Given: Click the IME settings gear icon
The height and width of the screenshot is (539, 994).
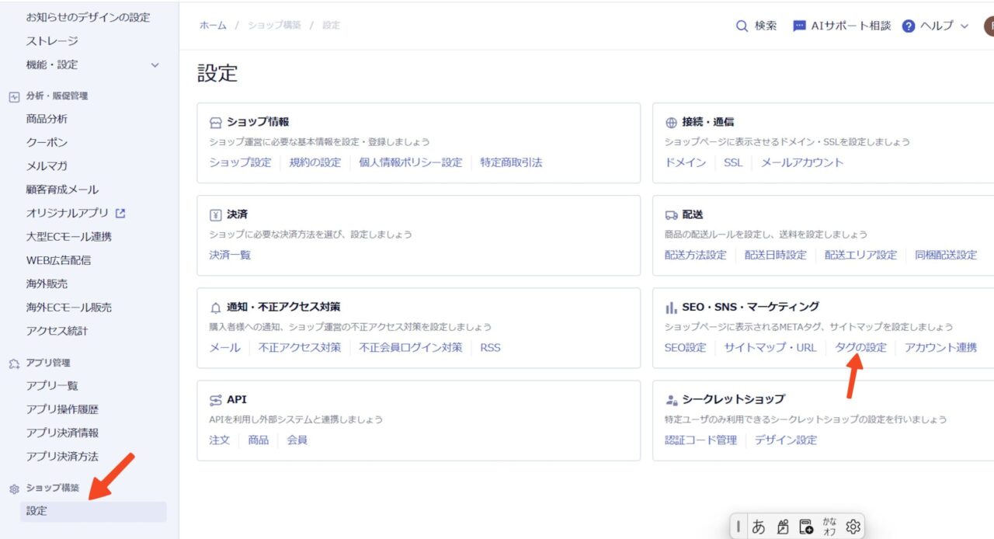Looking at the screenshot, I should click(853, 527).
